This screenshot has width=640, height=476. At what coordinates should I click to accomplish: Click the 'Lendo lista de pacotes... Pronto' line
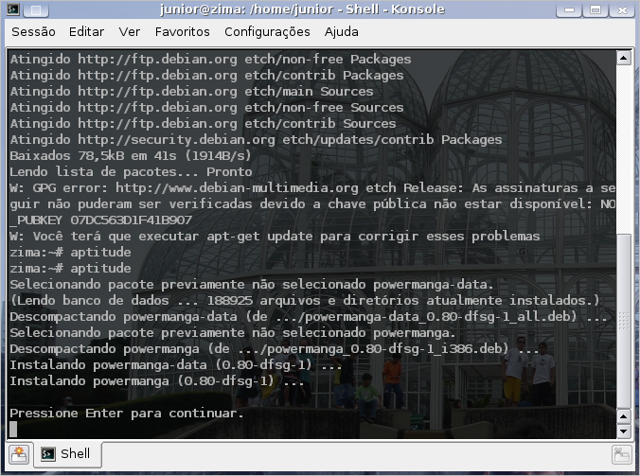pos(131,172)
